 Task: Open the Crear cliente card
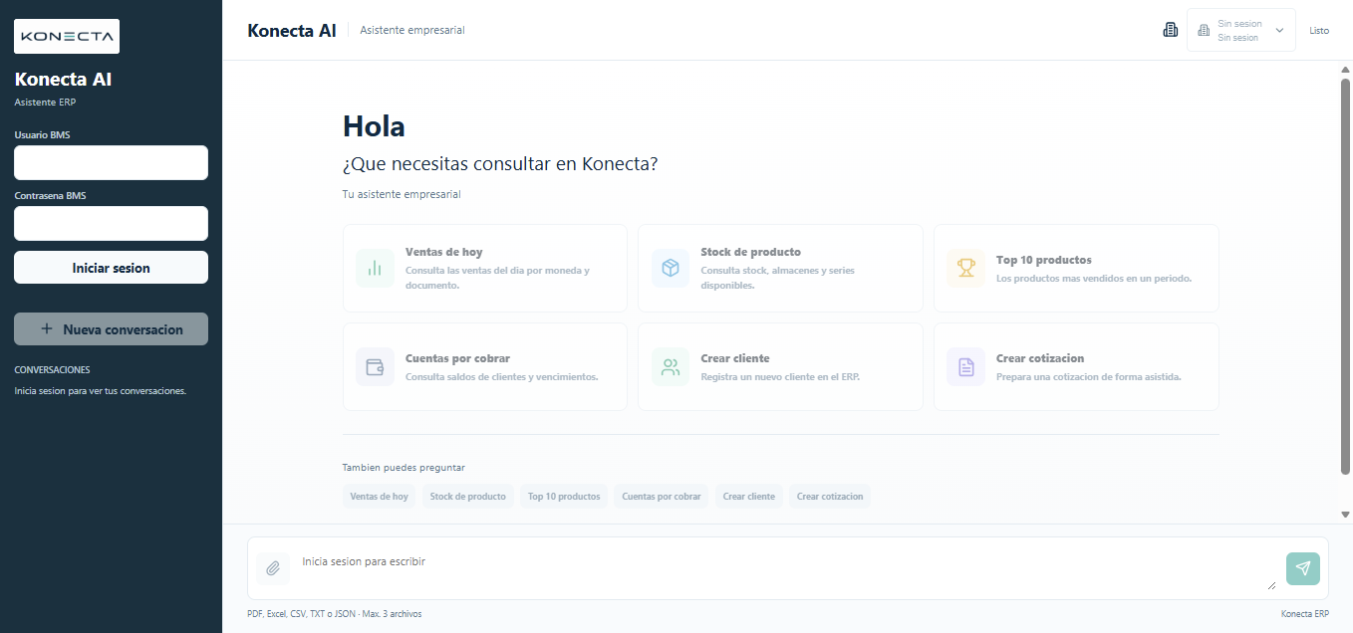(780, 366)
